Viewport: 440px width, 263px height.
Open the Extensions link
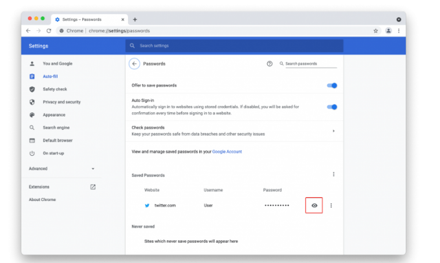tap(39, 187)
